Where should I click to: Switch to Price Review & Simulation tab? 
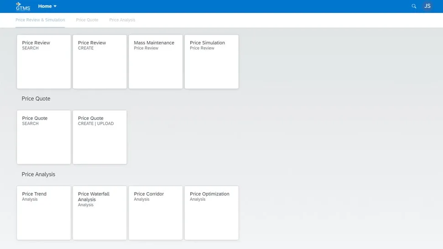coord(40,20)
